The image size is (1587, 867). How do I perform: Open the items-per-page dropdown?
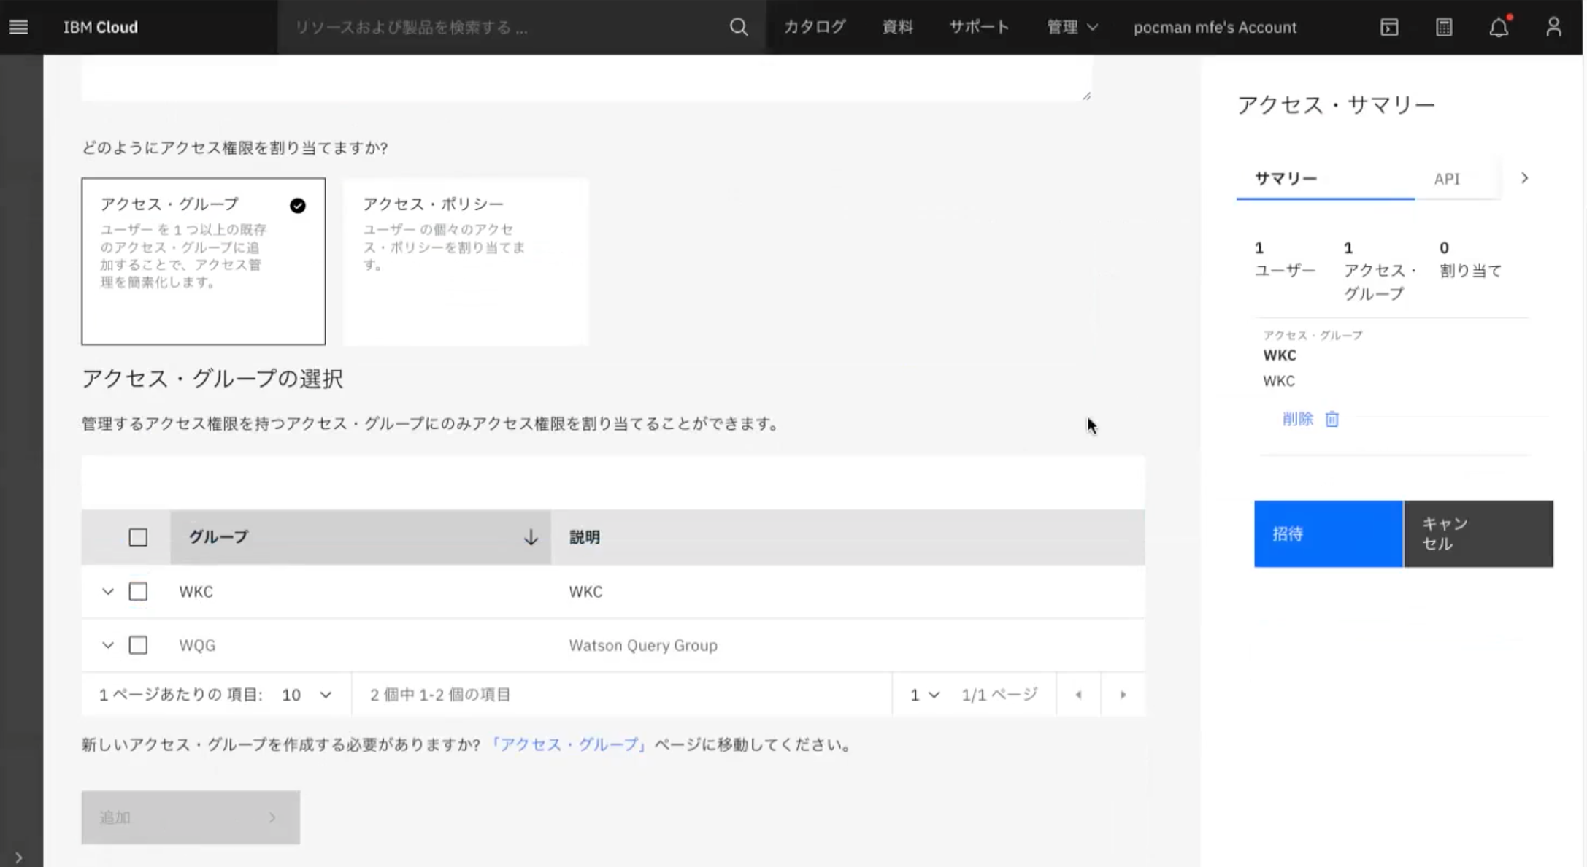click(x=307, y=695)
